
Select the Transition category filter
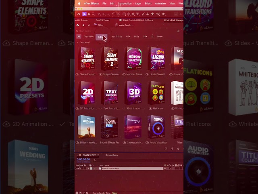(89, 36)
